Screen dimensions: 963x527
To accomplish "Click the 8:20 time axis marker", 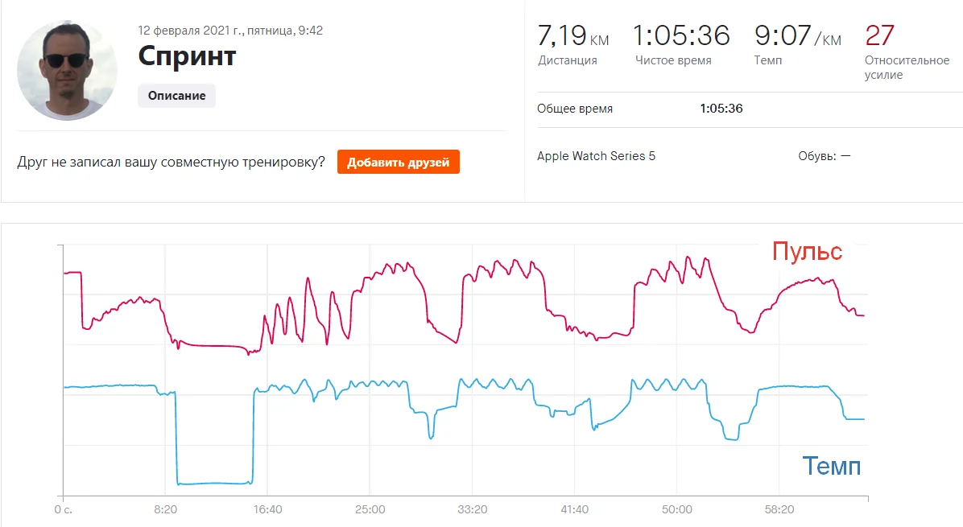I will (164, 509).
